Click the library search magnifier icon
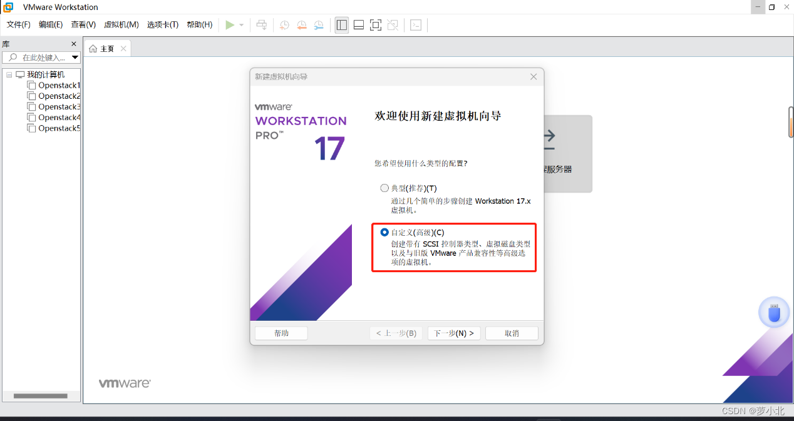This screenshot has width=794, height=421. pyautogui.click(x=13, y=58)
